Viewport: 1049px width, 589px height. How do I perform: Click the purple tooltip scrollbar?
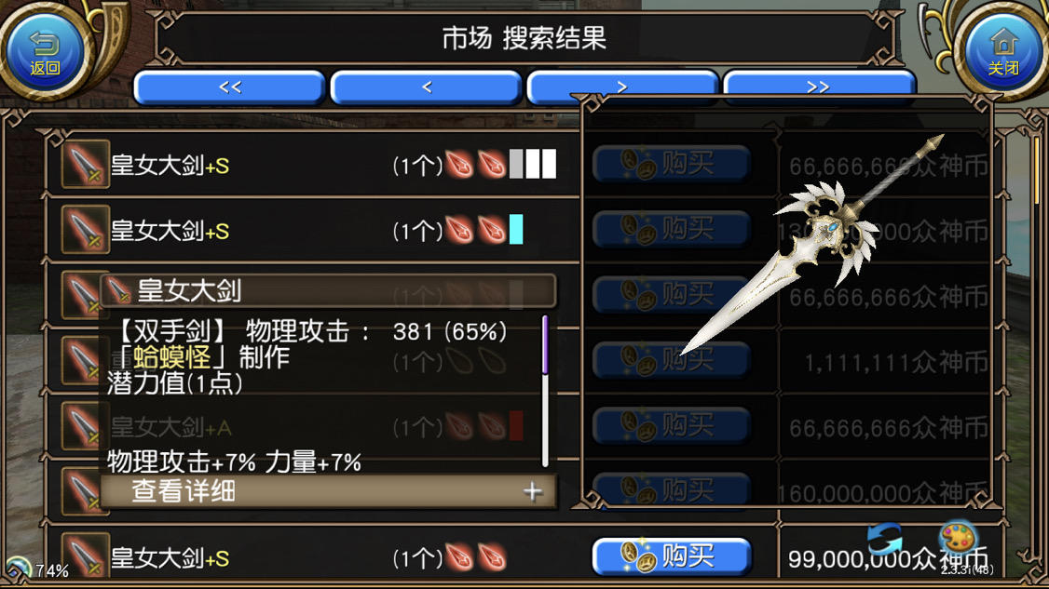pos(545,345)
